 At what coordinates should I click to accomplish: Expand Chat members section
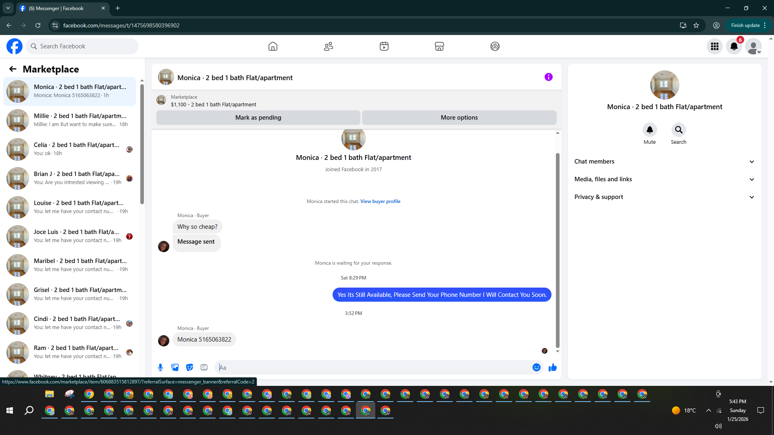pos(664,162)
